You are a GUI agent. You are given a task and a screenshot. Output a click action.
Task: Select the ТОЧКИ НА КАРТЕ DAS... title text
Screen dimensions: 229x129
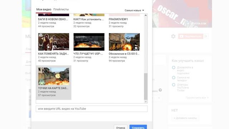click(x=53, y=88)
